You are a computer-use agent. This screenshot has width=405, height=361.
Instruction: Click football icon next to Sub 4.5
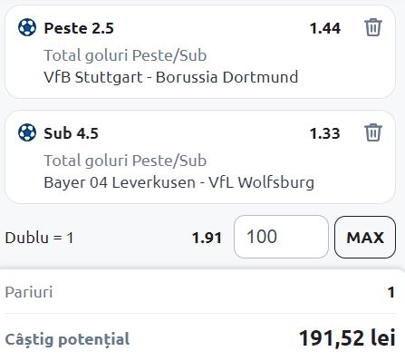(x=27, y=132)
